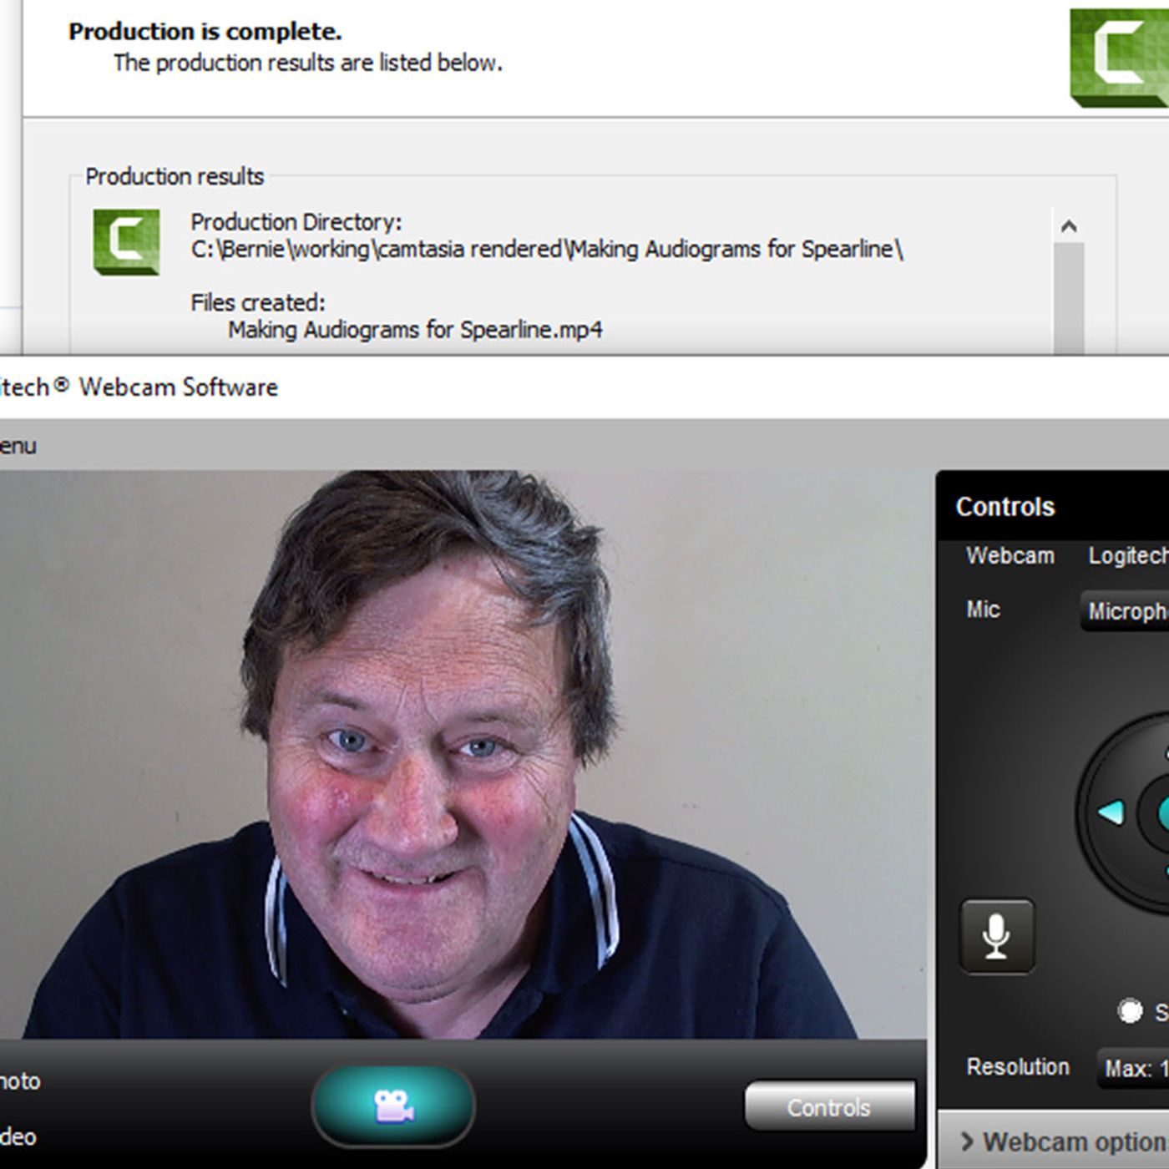1169x1169 pixels.
Task: Click the scrollbar up arrow in Production results
Action: coord(1068,226)
